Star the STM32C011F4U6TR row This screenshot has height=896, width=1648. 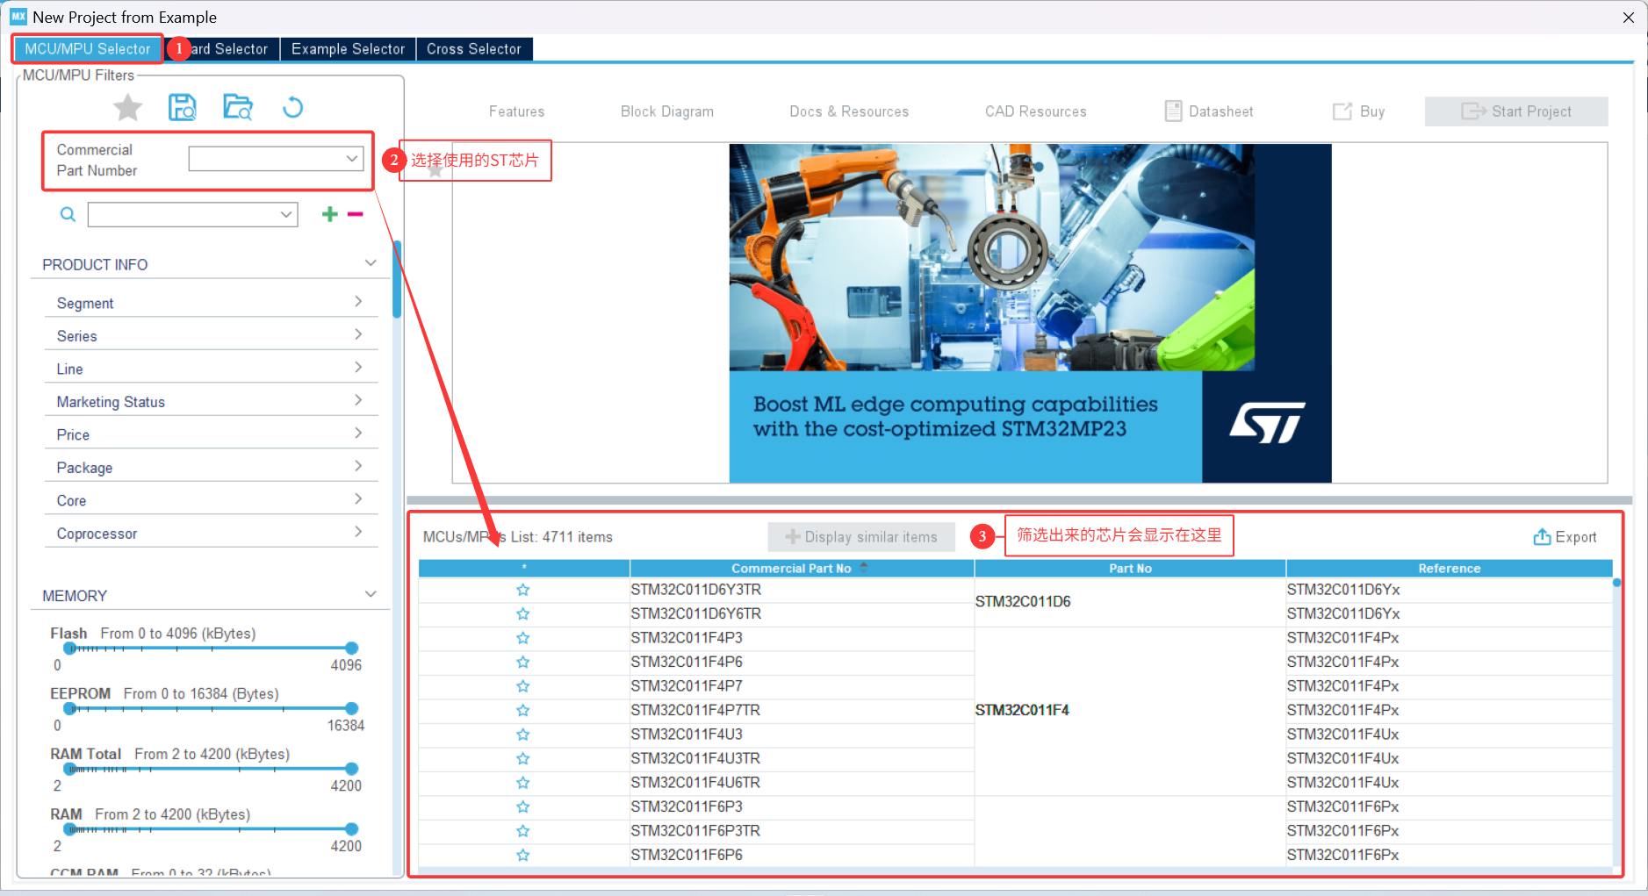click(x=523, y=783)
